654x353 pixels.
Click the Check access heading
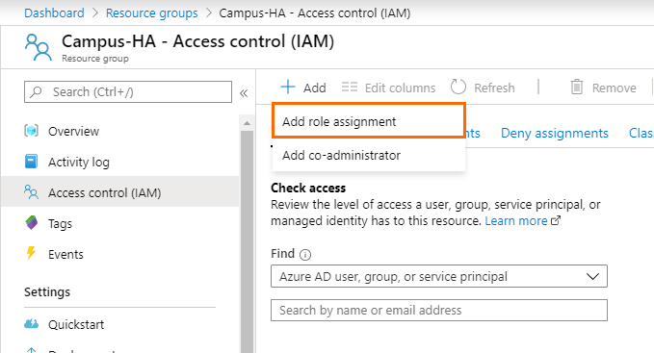(x=308, y=188)
